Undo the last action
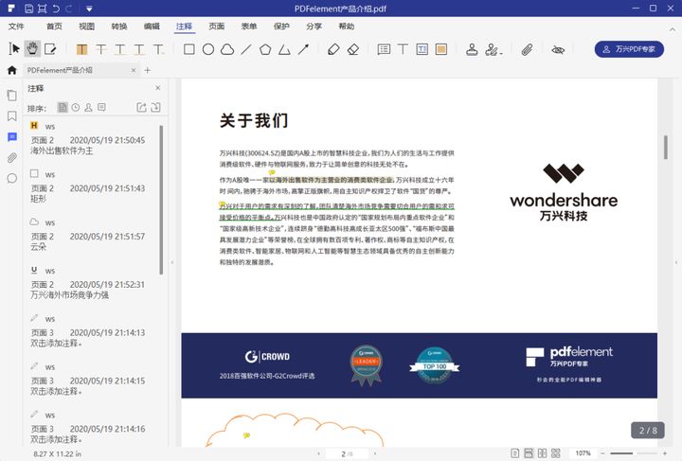This screenshot has width=682, height=461. click(56, 9)
